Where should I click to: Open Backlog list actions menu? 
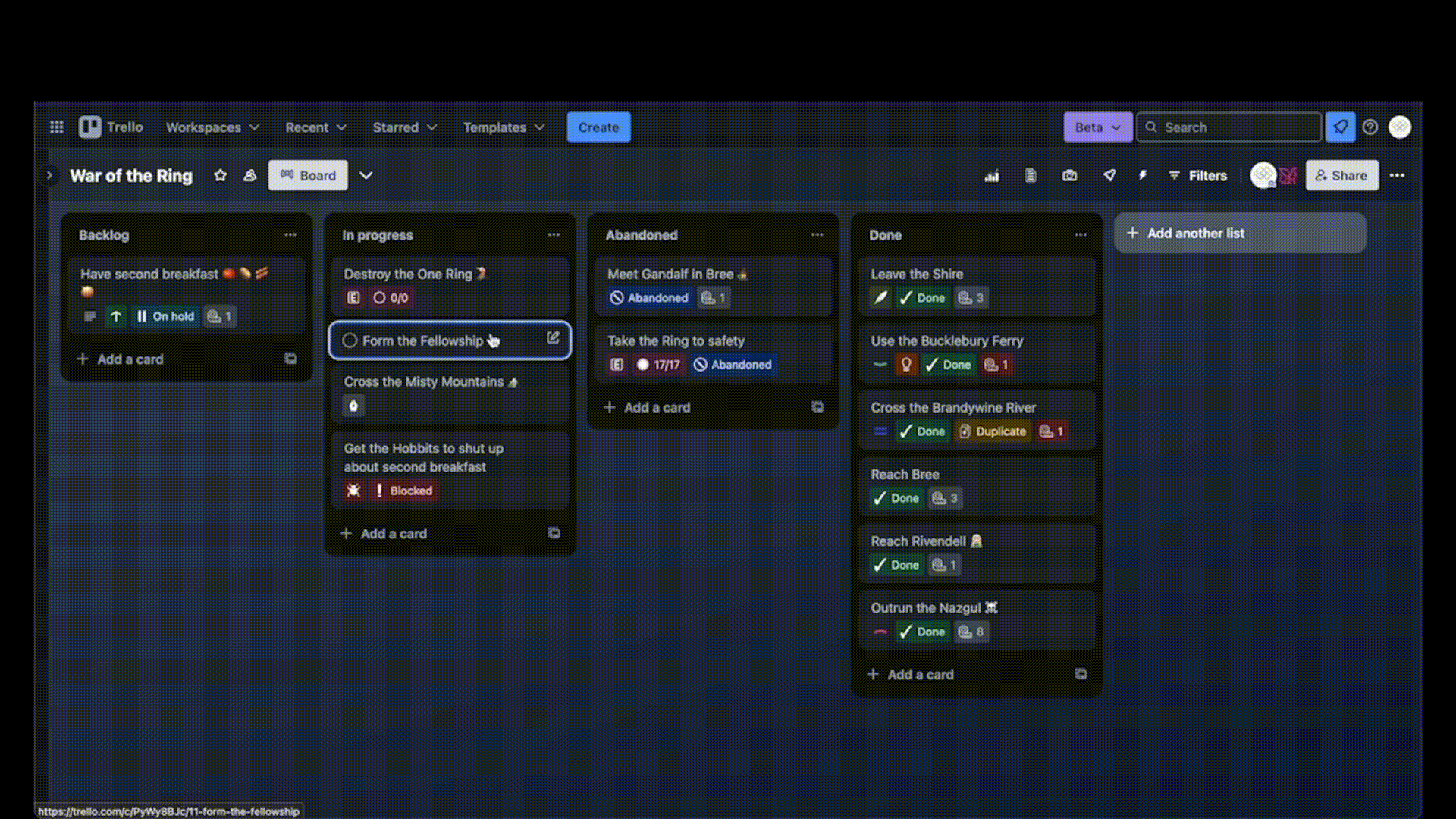pos(290,235)
